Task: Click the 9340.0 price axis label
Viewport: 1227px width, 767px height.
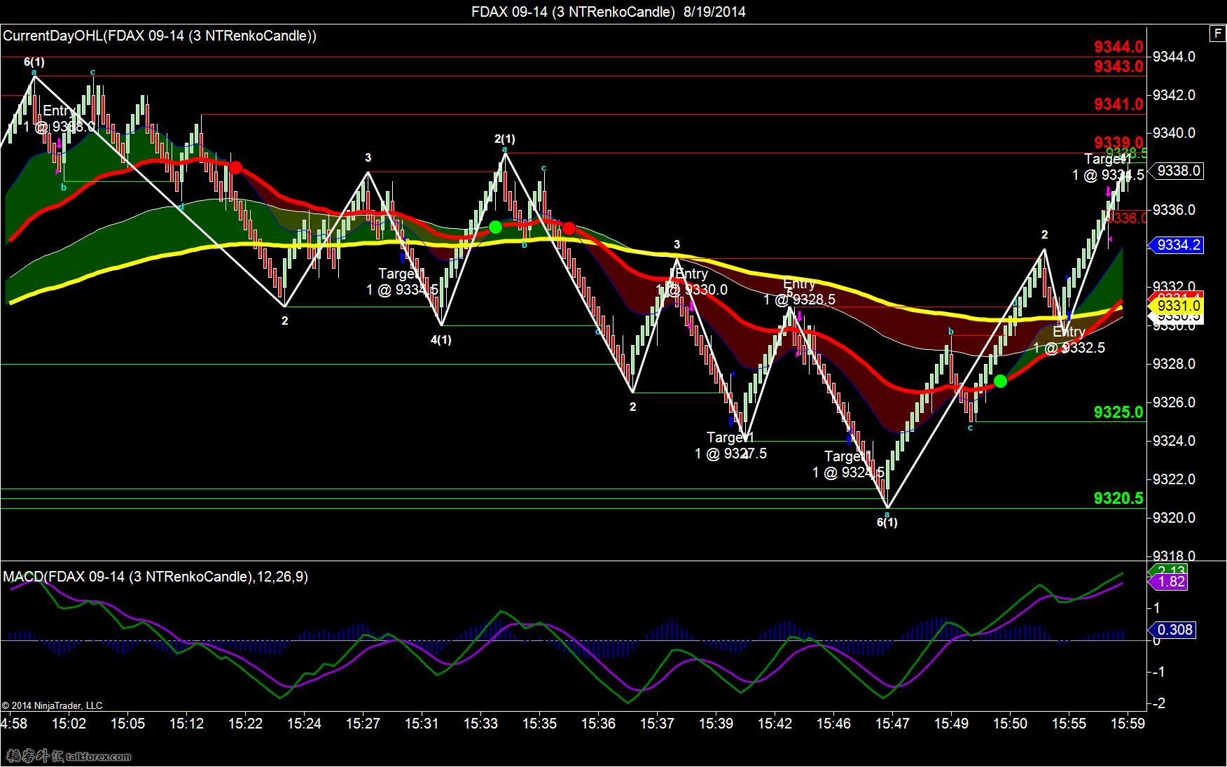Action: point(1174,133)
